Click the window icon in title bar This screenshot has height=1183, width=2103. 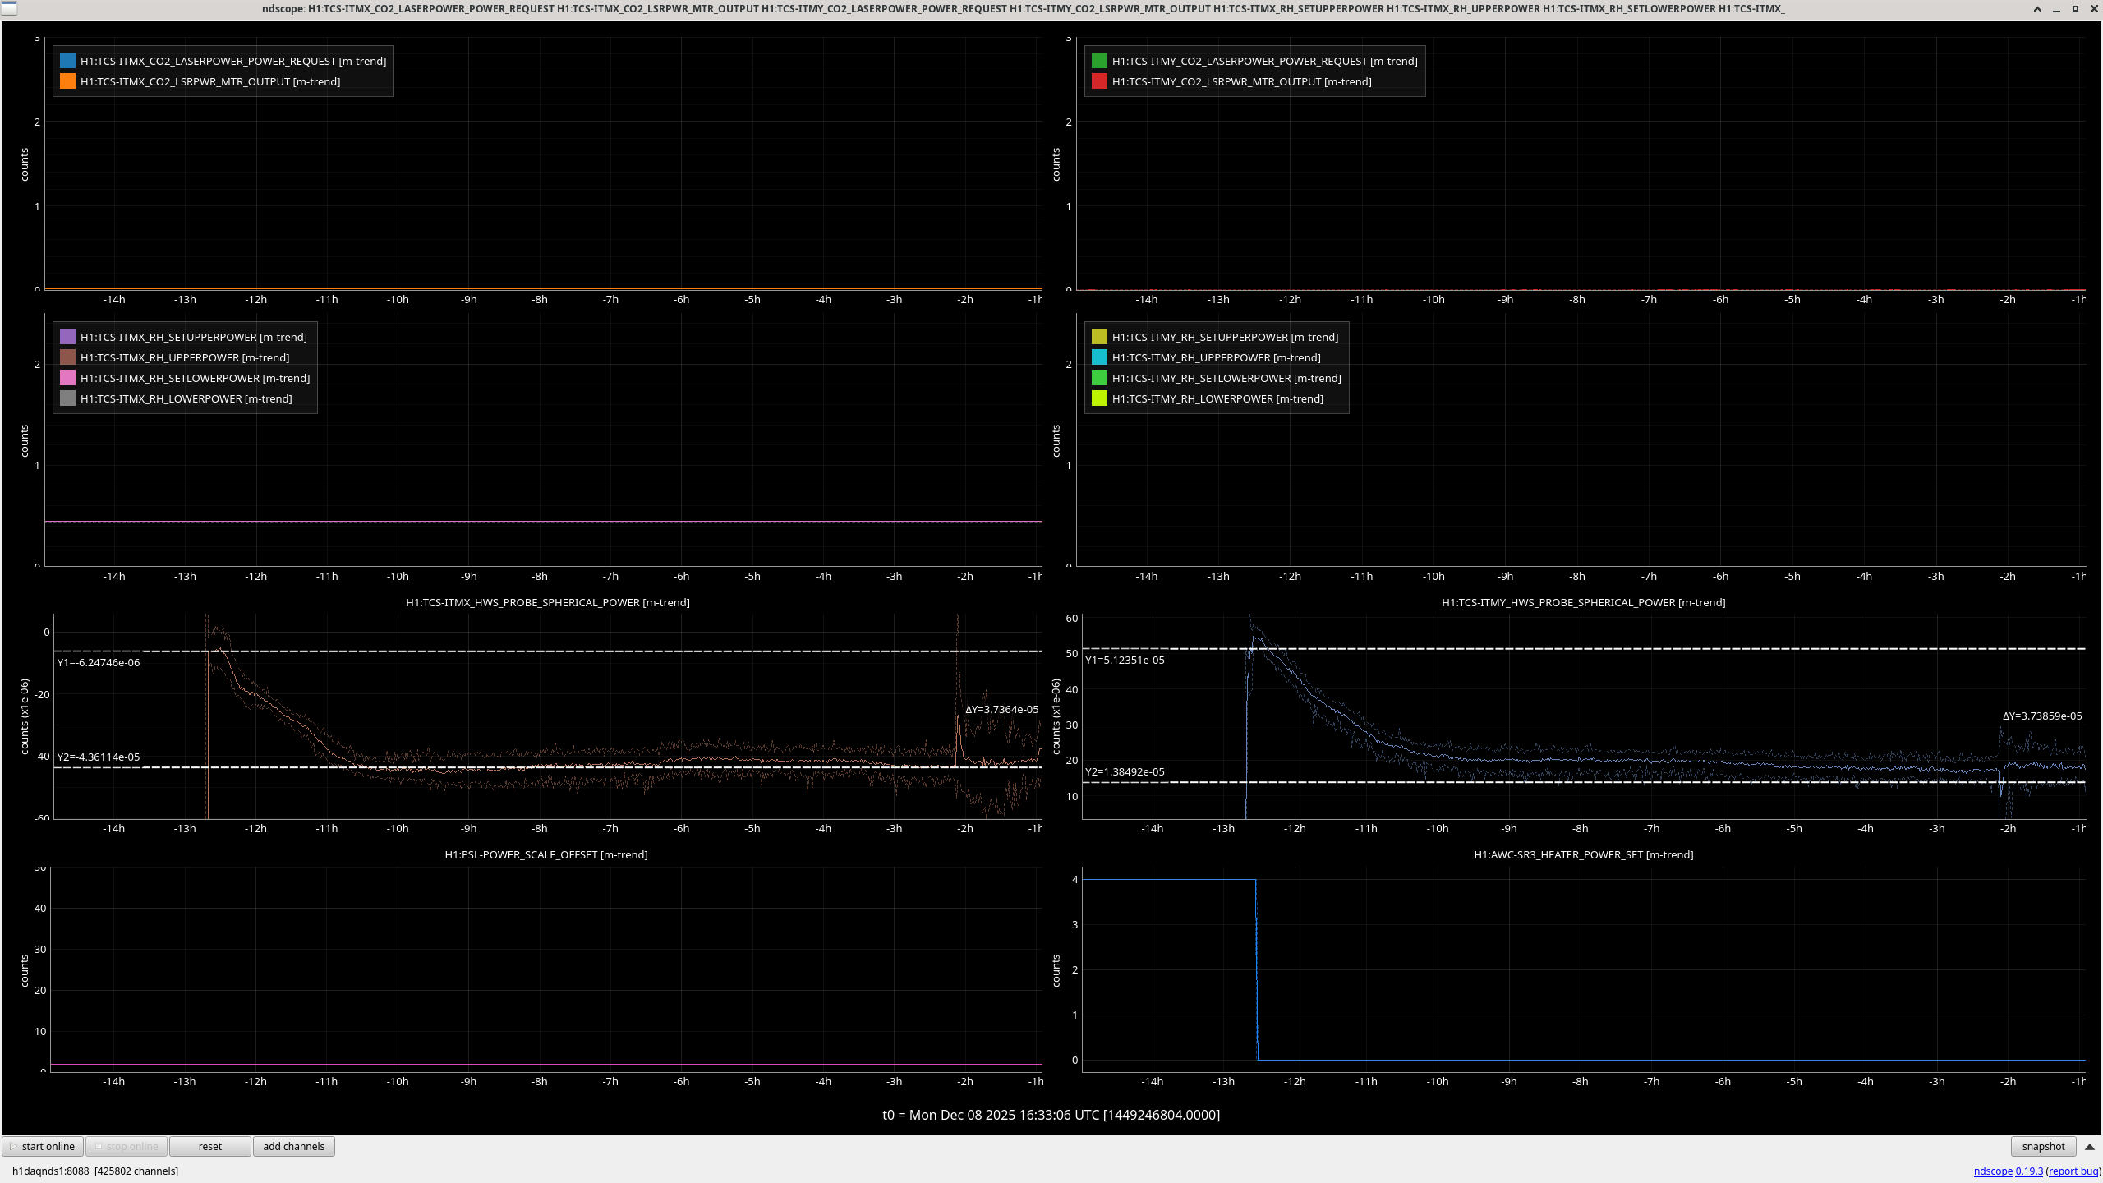click(x=8, y=8)
